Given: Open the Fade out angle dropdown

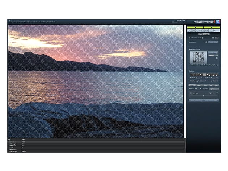Looking at the screenshot, I should coord(215,93).
